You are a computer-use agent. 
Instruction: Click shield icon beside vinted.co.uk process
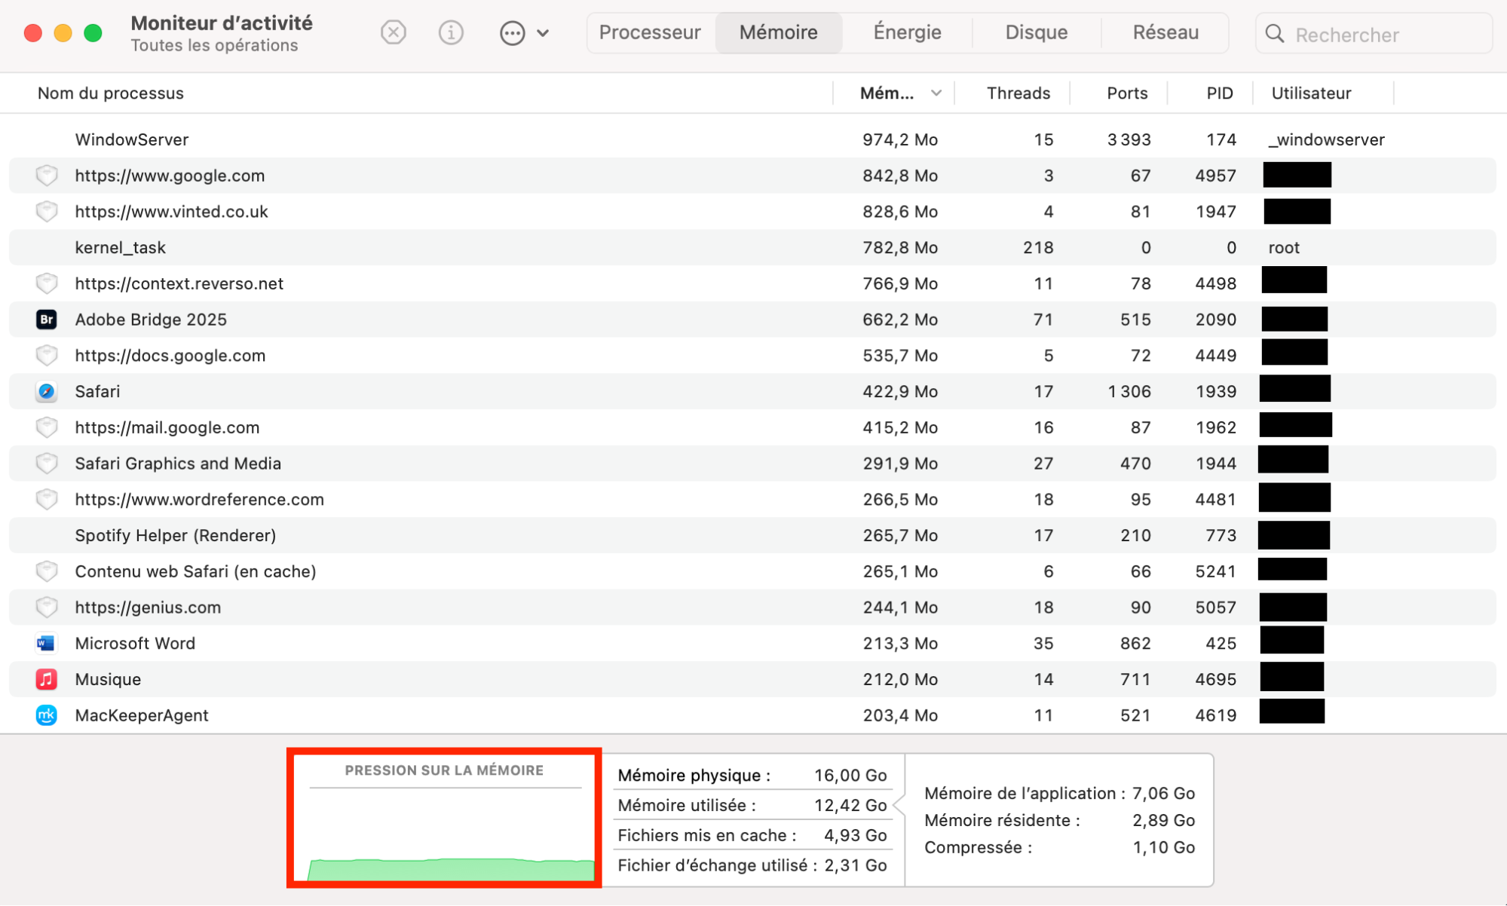[47, 212]
